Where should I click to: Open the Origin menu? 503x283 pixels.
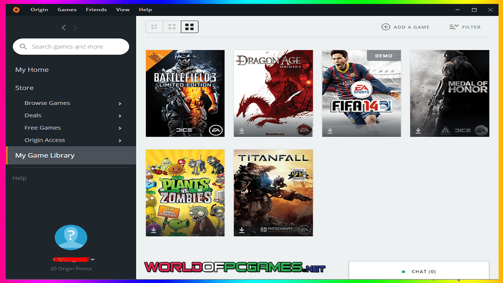39,10
